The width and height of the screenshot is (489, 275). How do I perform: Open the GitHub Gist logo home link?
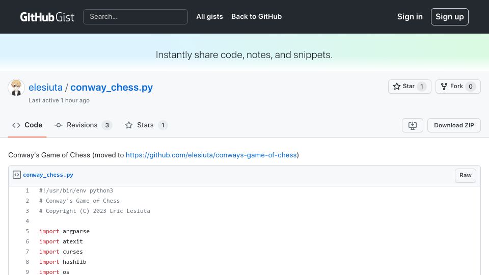click(47, 17)
